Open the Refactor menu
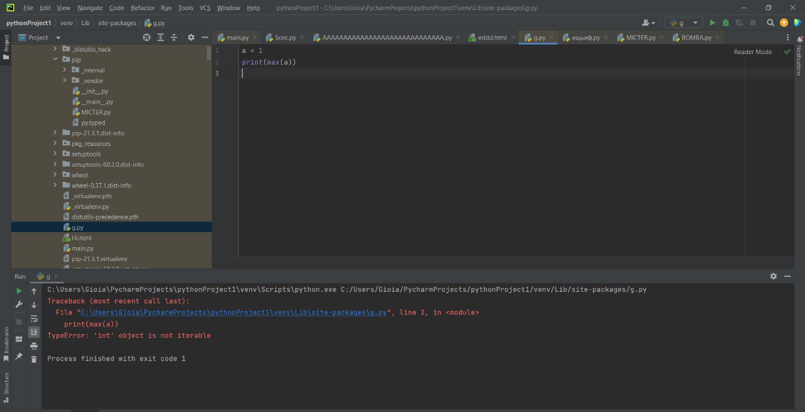 pyautogui.click(x=142, y=8)
